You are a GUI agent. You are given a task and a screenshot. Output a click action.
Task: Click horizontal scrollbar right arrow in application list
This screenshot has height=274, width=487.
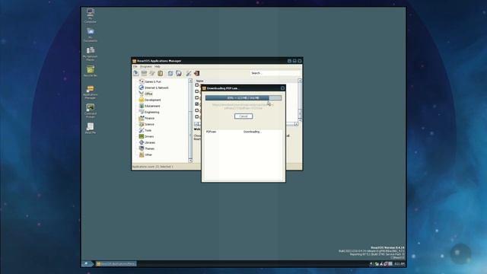296,124
